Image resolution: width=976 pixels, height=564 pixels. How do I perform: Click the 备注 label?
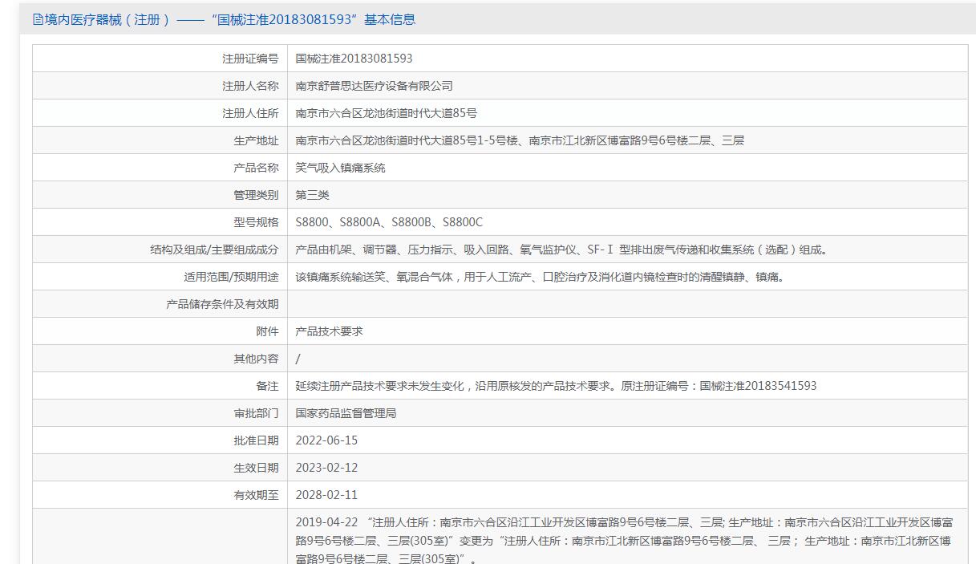coord(267,386)
